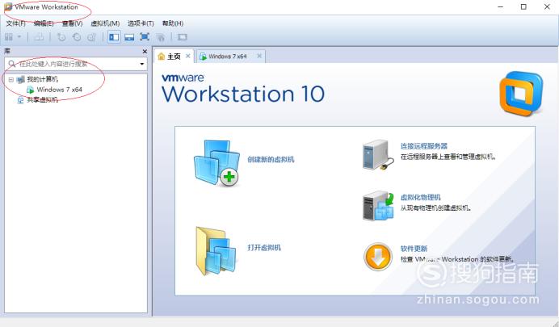Image resolution: width=559 pixels, height=327 pixels.
Task: Close the 主页 tab
Action: (188, 56)
